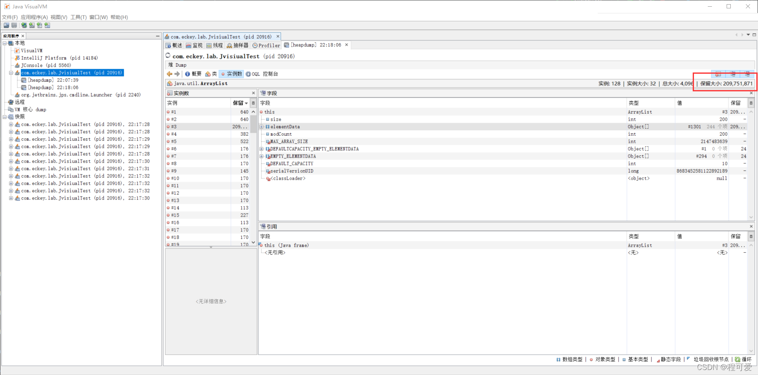Maximize the editor window with top-right square icon
Viewport: 758px width, 375px height.
(x=754, y=35)
